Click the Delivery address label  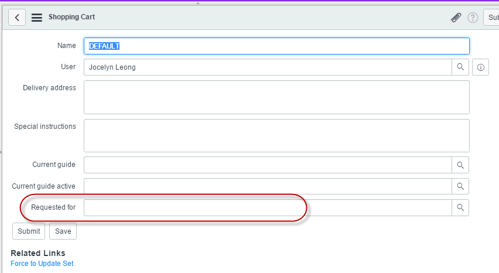click(49, 88)
